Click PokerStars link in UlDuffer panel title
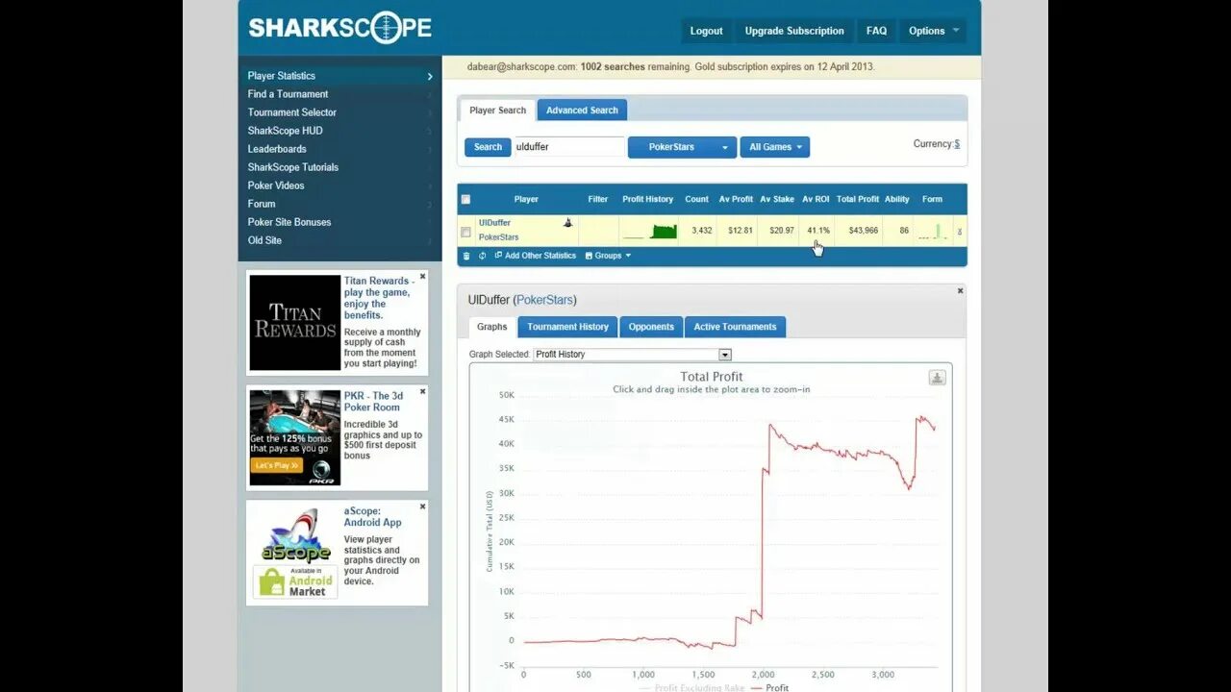1231x692 pixels. click(x=544, y=300)
